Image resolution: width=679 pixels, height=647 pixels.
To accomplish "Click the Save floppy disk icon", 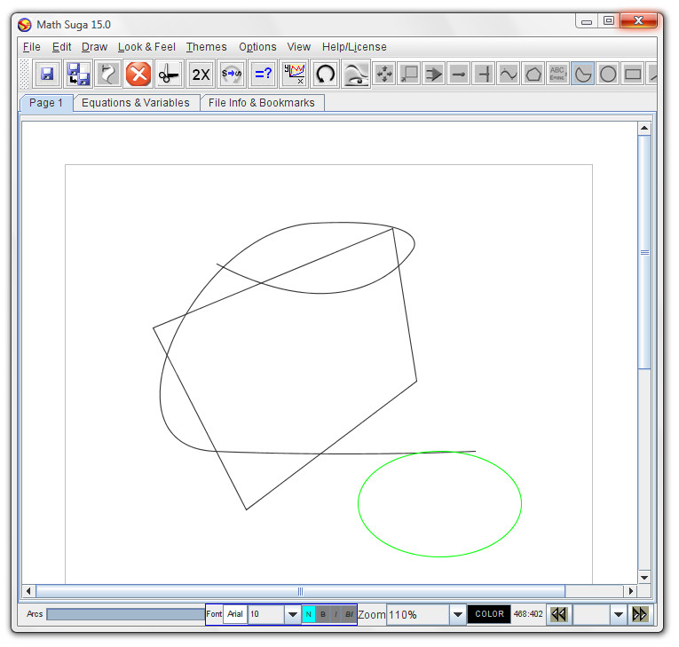I will click(x=47, y=74).
